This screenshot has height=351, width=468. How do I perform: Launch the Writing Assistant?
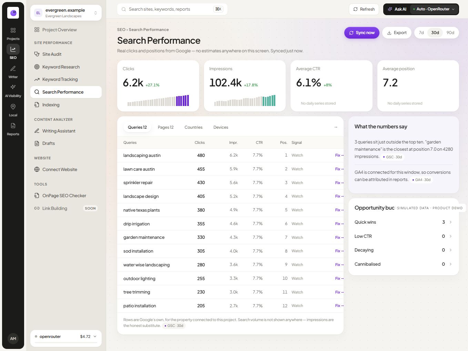[66, 131]
